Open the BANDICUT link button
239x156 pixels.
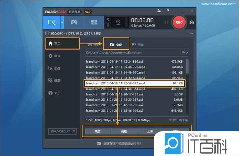coord(63,131)
